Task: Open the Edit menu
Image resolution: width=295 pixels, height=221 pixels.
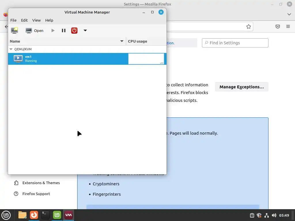Action: coord(24,20)
